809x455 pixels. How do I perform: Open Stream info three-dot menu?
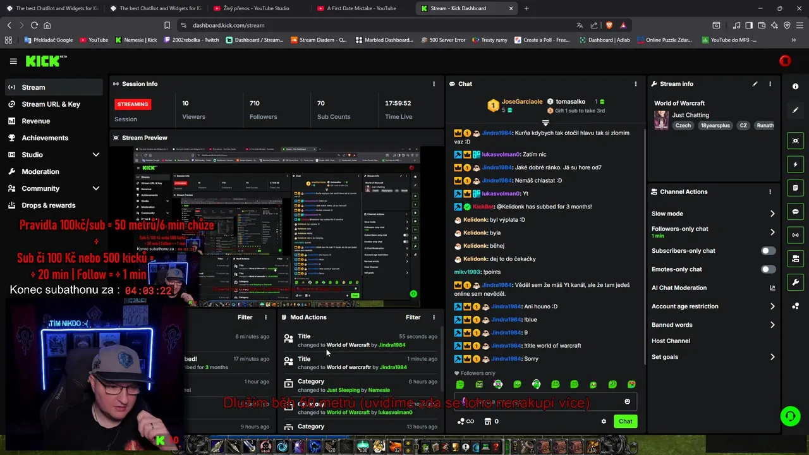770,83
